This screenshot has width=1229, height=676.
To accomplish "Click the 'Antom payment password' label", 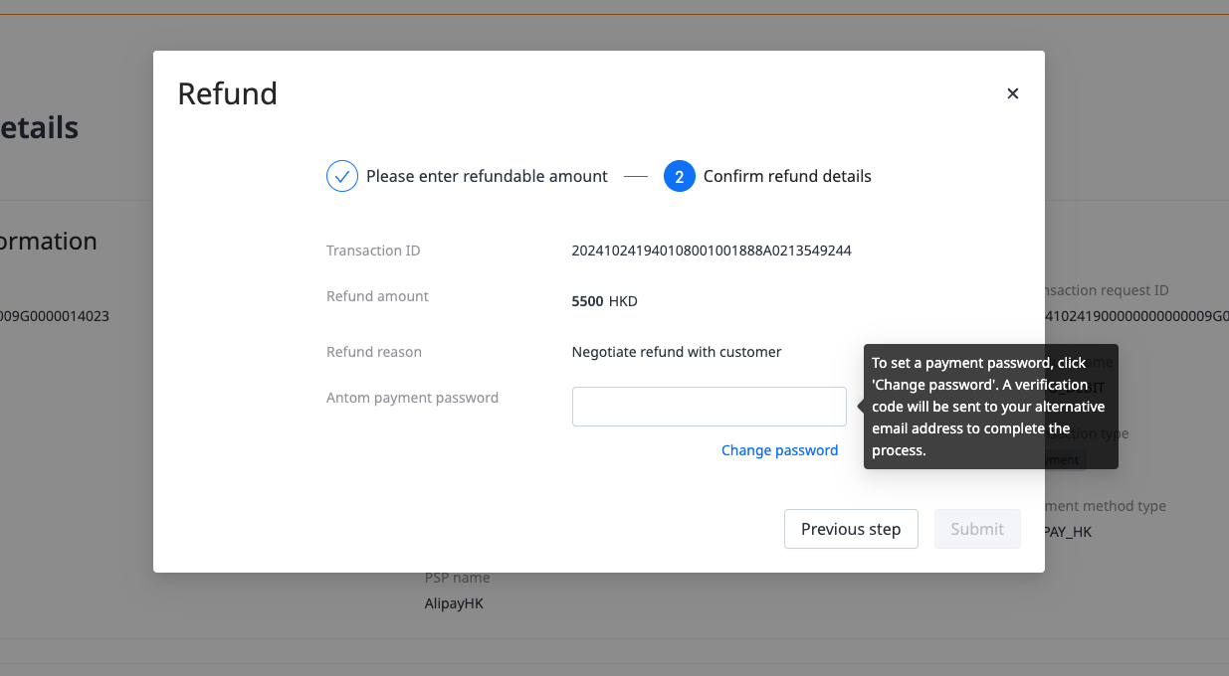I will tap(412, 398).
